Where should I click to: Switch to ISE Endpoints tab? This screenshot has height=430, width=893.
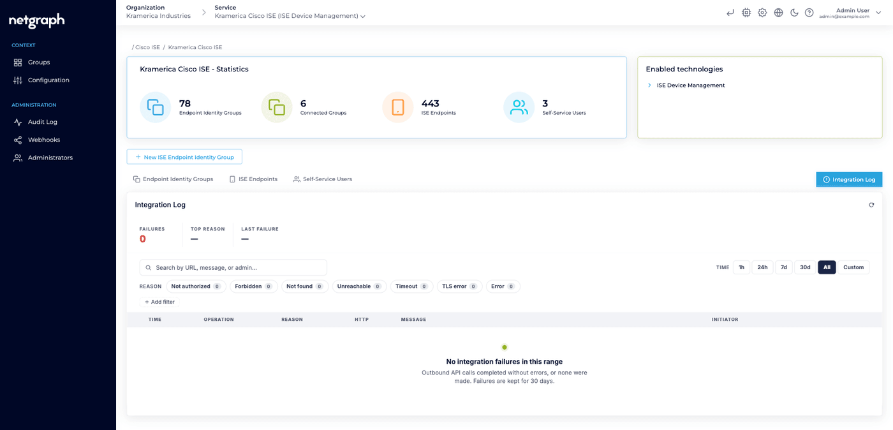(x=253, y=179)
